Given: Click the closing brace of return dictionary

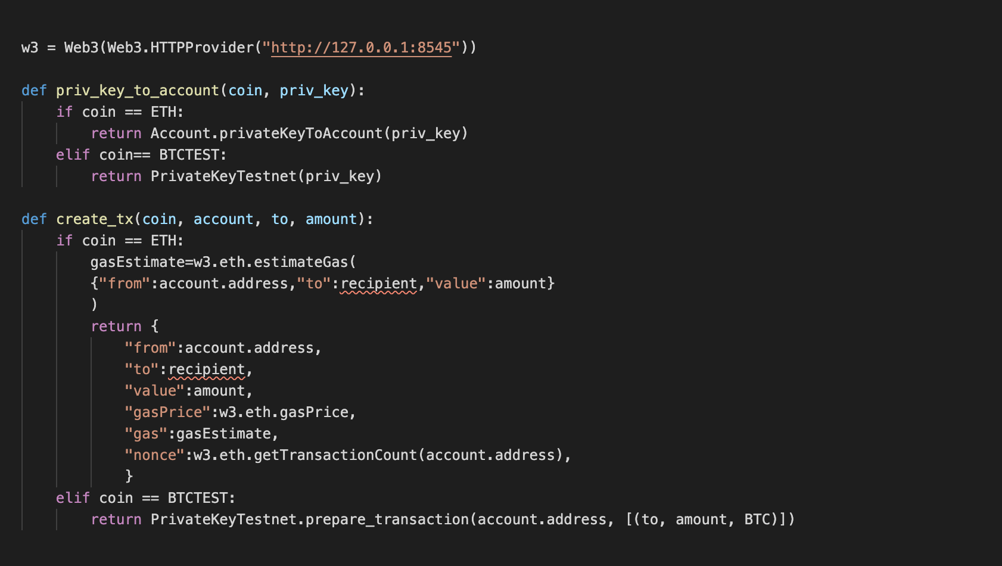Looking at the screenshot, I should click(x=129, y=477).
